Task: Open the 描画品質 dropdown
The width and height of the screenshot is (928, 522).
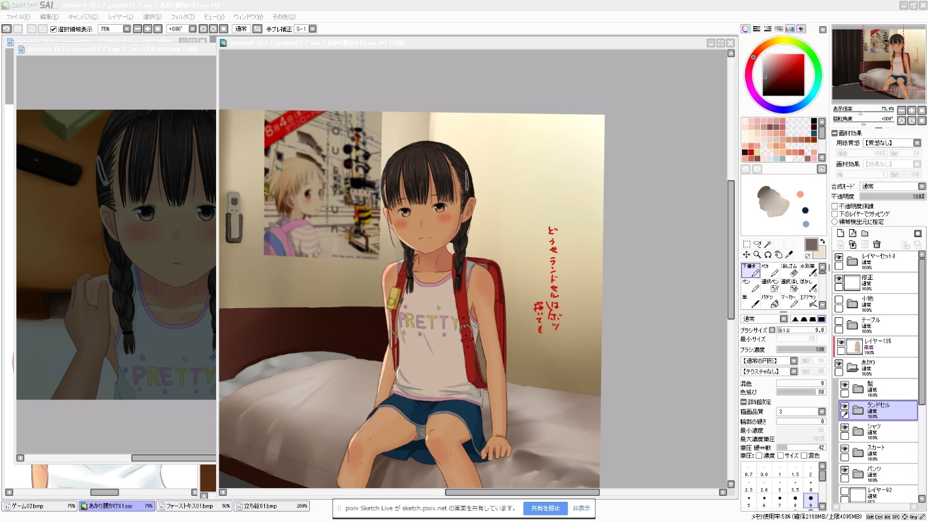Action: pyautogui.click(x=801, y=412)
